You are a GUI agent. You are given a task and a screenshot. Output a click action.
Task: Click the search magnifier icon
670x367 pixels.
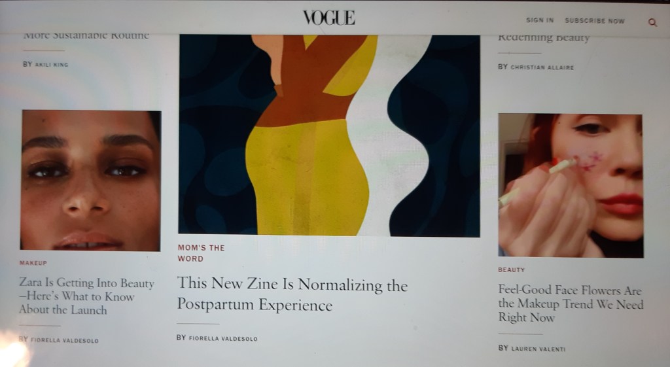(652, 22)
